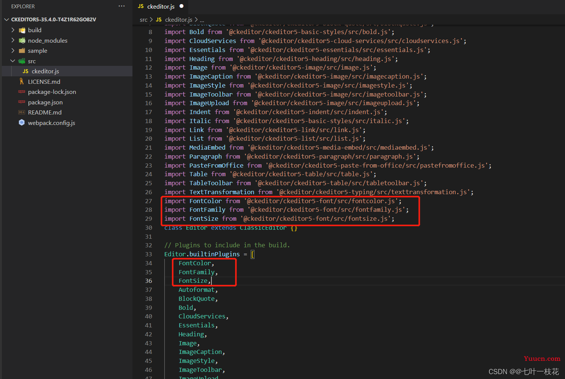Viewport: 565px width, 379px height.
Task: Click PasteFromOffice import name
Action: [x=216, y=165]
